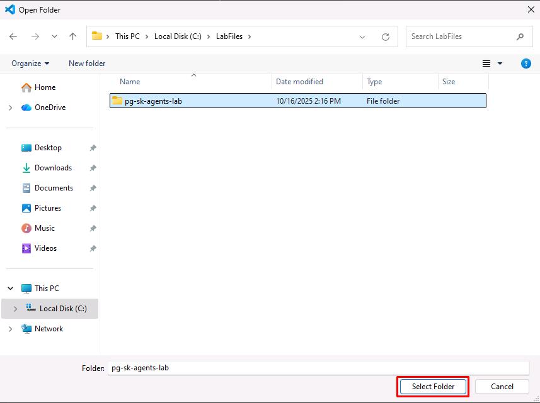Click New folder in the toolbar

pyautogui.click(x=87, y=63)
